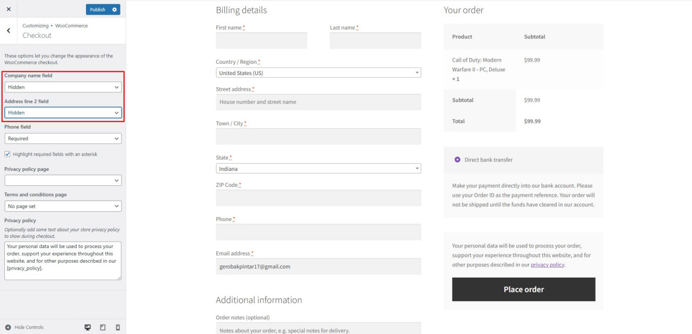692x334 pixels.
Task: Click the Hide Controls collapse icon
Action: click(8, 328)
